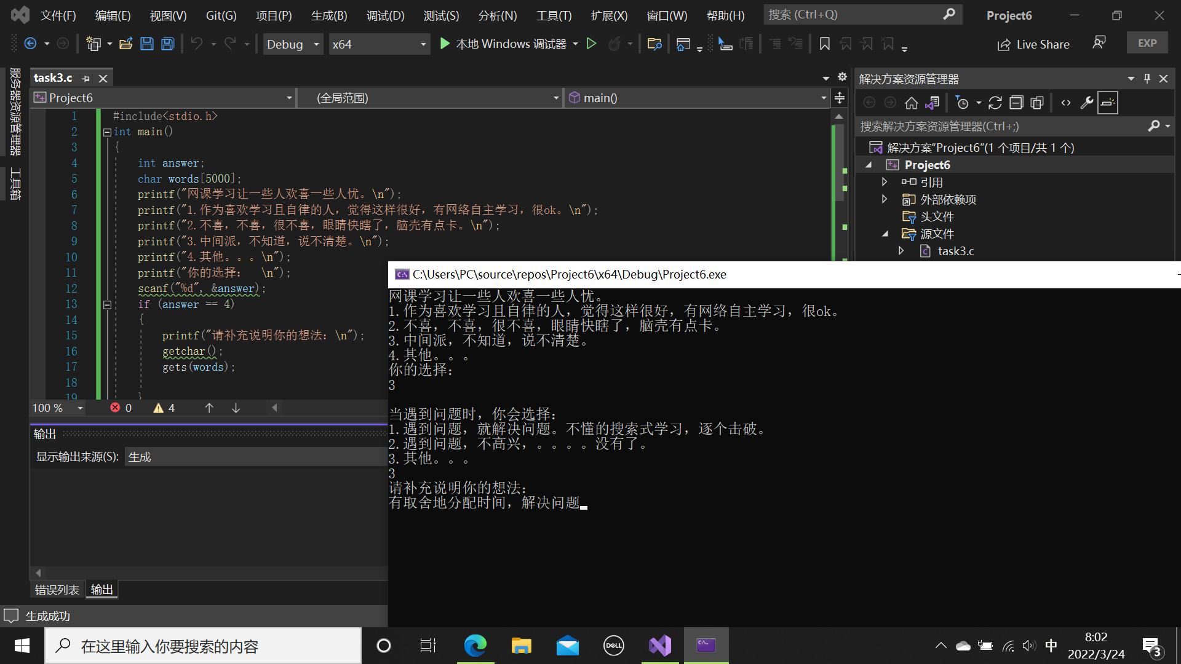The height and width of the screenshot is (664, 1181).
Task: Click the Solution Explorer home icon
Action: [912, 103]
